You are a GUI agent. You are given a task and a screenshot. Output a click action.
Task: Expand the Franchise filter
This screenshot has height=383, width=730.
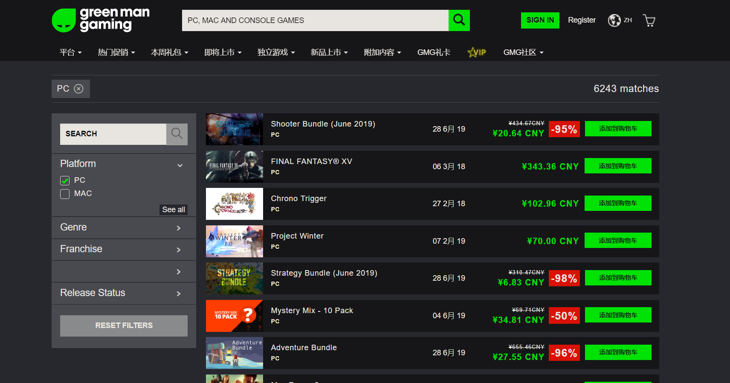click(124, 249)
